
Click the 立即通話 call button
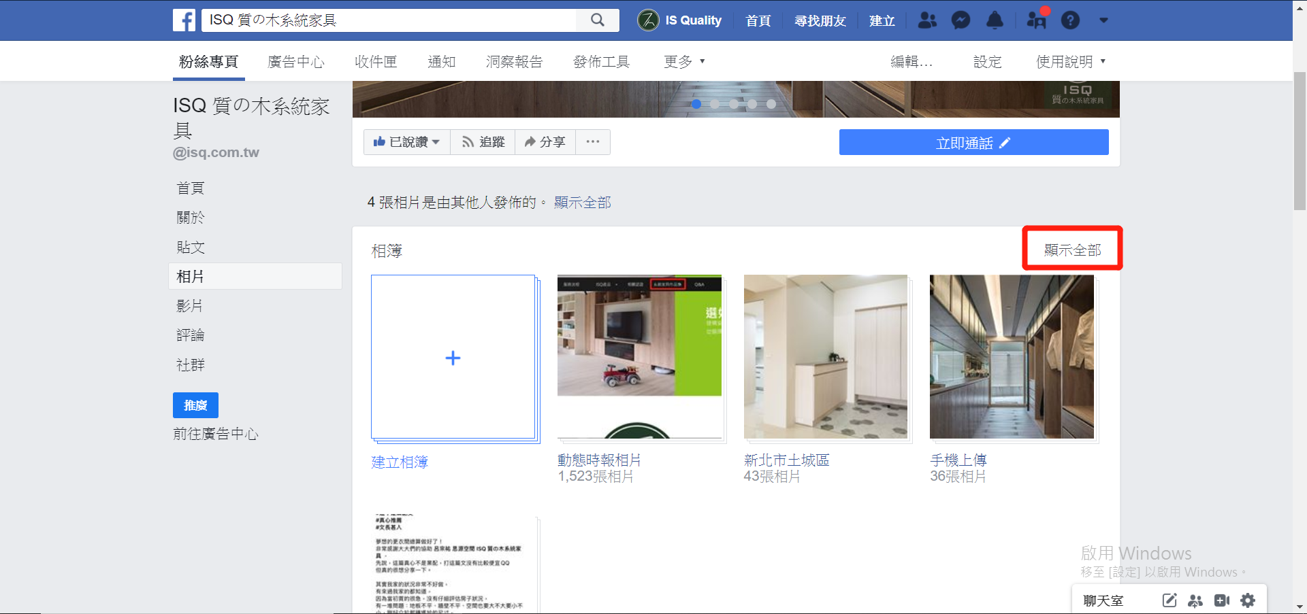[973, 143]
